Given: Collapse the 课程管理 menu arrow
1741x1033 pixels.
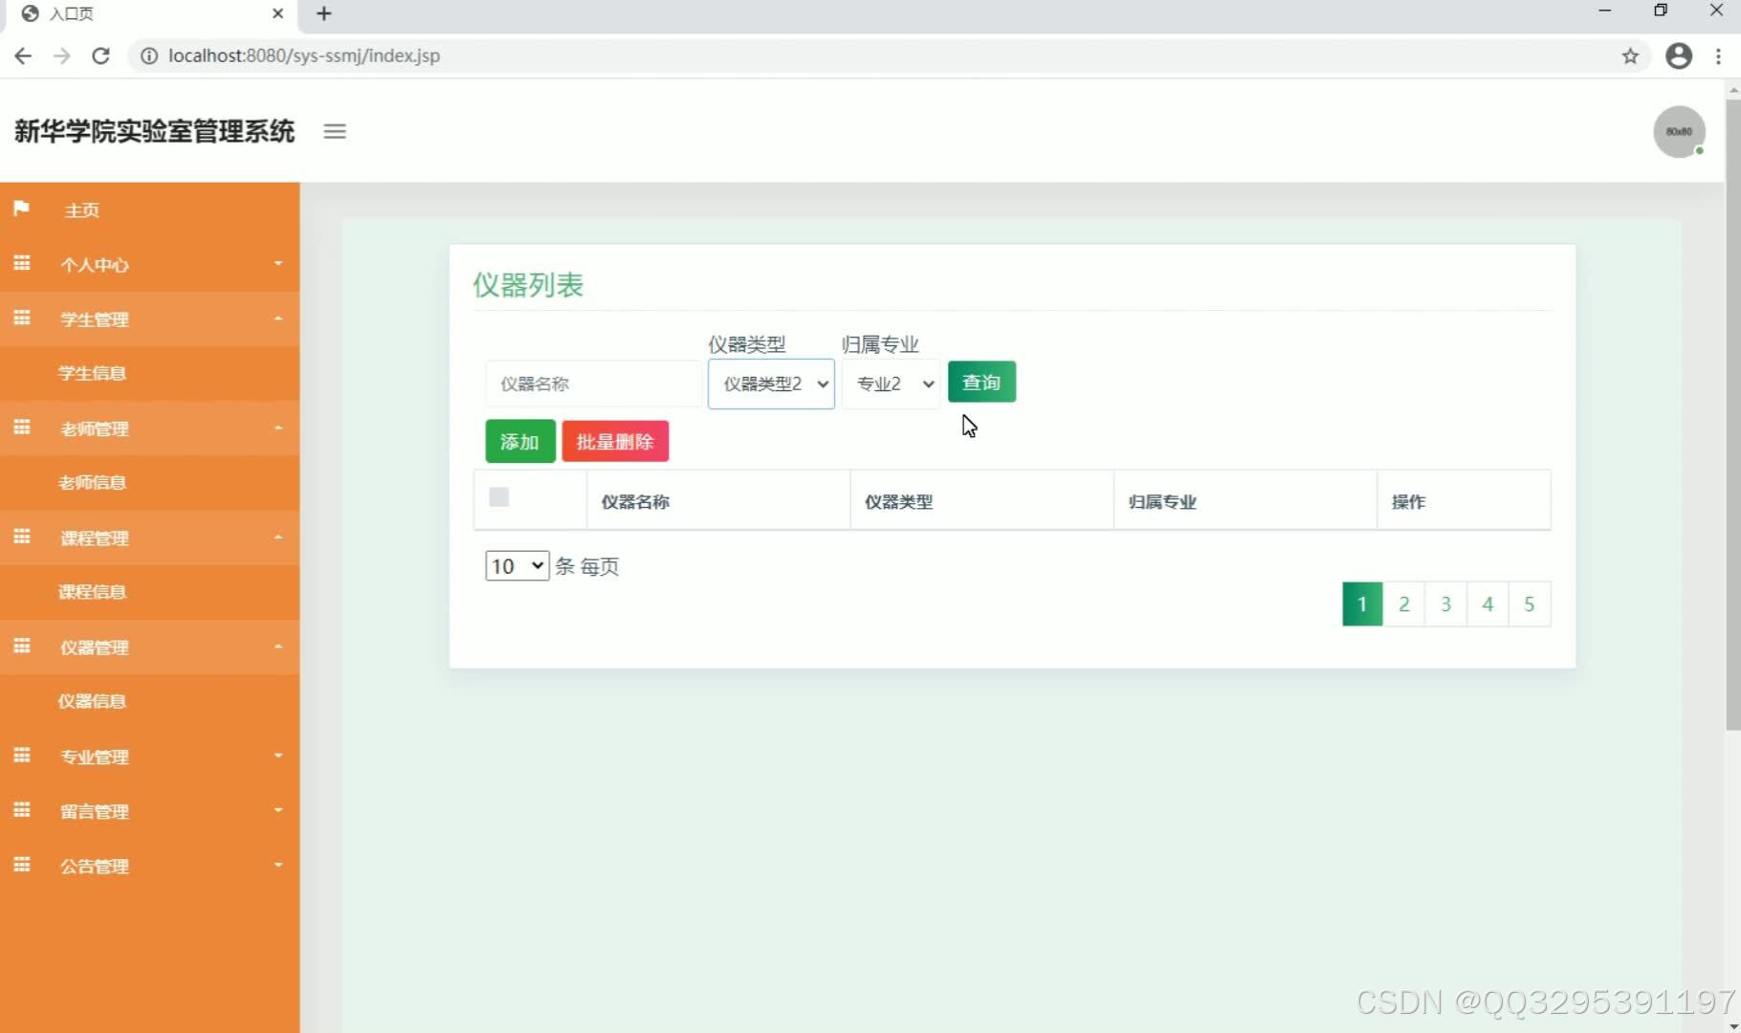Looking at the screenshot, I should (278, 537).
